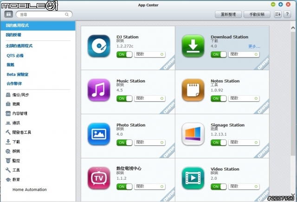Image resolution: width=297 pixels, height=202 pixels.
Task: Click the pink TV app icon
Action: point(99,178)
